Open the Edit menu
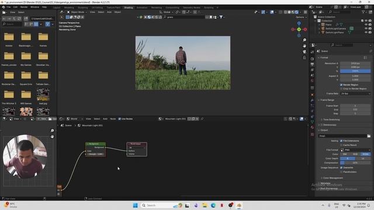Image resolution: width=374 pixels, height=210 pixels. tap(15, 7)
